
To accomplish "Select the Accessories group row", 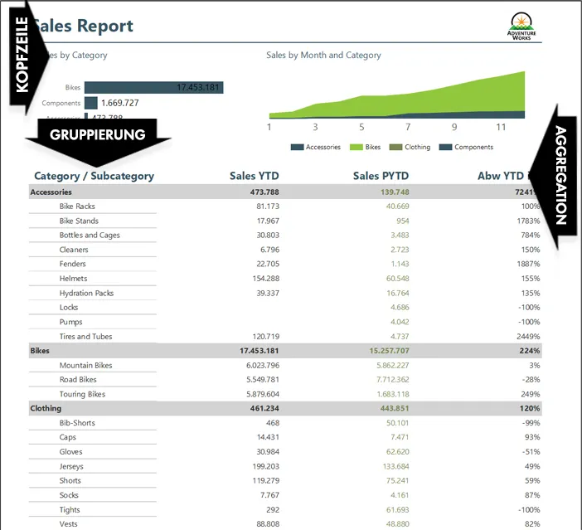I will 285,192.
